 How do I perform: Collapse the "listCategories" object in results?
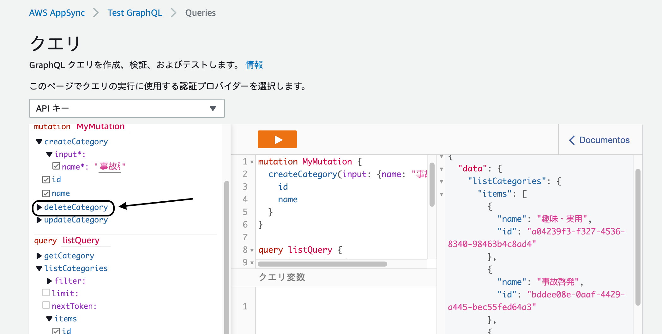point(442,182)
